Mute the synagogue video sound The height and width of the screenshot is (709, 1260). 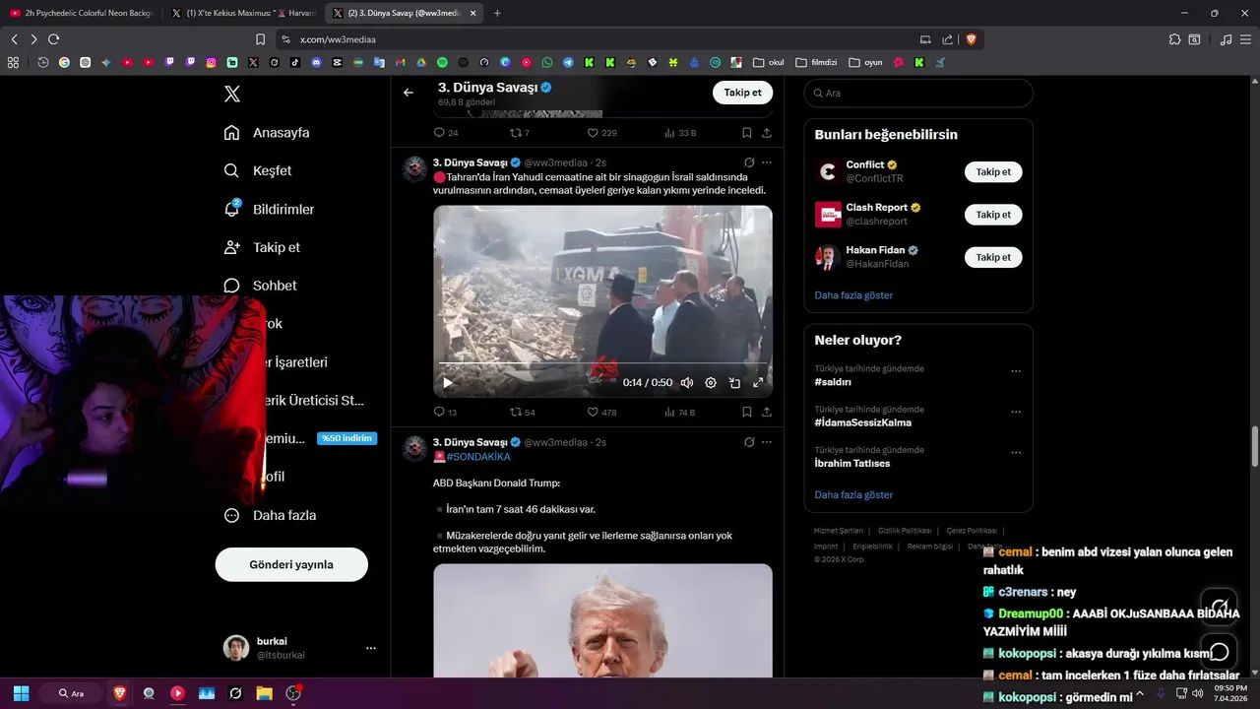[x=687, y=383]
